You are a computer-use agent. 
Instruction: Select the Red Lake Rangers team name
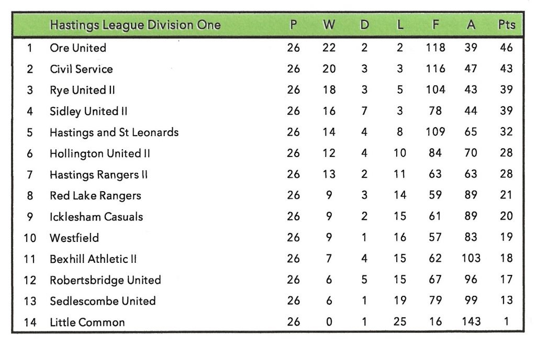pos(95,196)
